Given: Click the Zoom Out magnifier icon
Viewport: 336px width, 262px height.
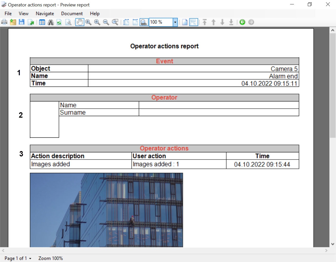Looking at the screenshot, I should point(106,22).
